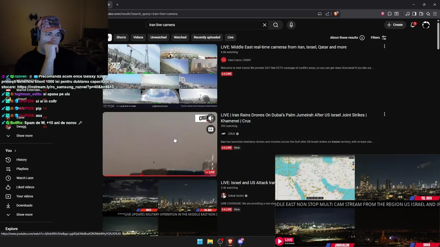
Task: Click the About these results info icon
Action: click(362, 37)
